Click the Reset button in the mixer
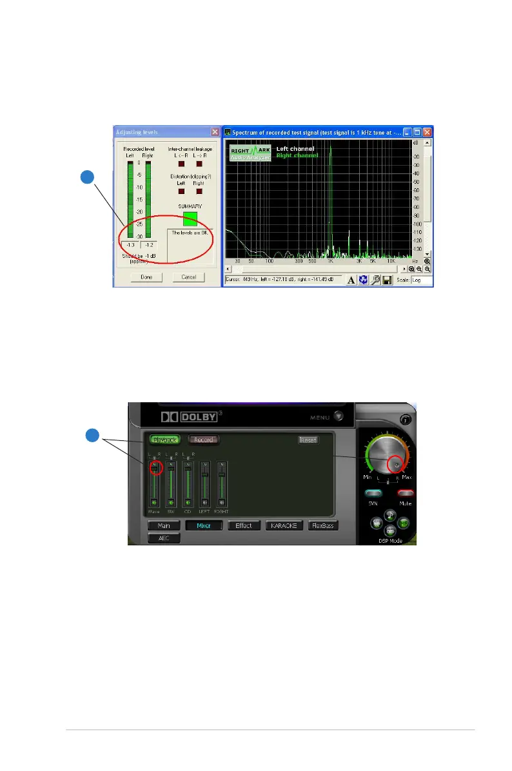The width and height of the screenshot is (512, 771). tap(308, 440)
